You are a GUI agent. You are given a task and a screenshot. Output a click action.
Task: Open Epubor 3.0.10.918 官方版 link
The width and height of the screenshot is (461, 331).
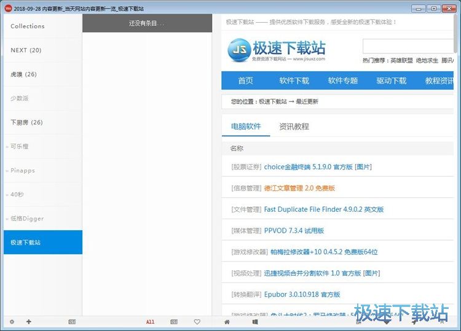pos(302,294)
